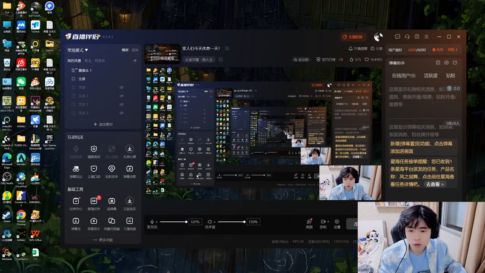Image resolution: width=485 pixels, height=273 pixels.
Task: Edit the stream title with pencil icon
Action: click(x=227, y=49)
